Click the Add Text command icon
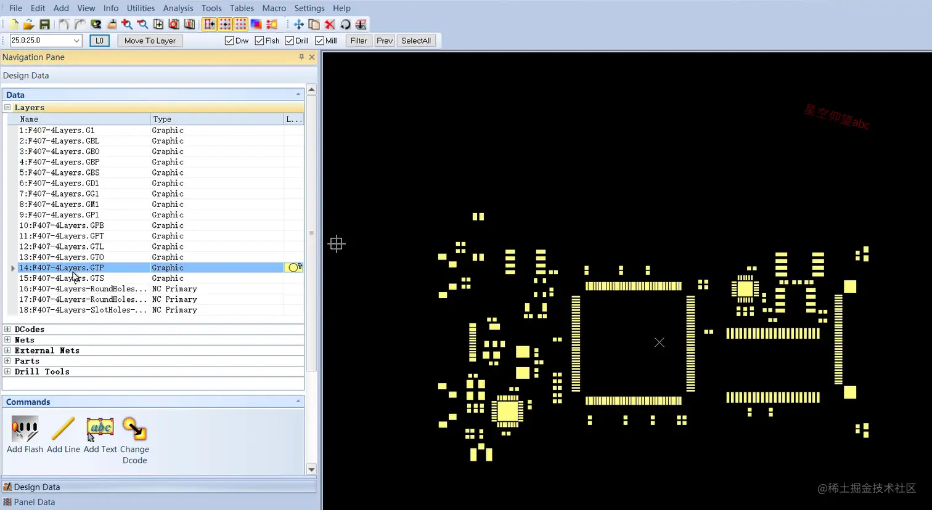The width and height of the screenshot is (932, 510). (100, 435)
